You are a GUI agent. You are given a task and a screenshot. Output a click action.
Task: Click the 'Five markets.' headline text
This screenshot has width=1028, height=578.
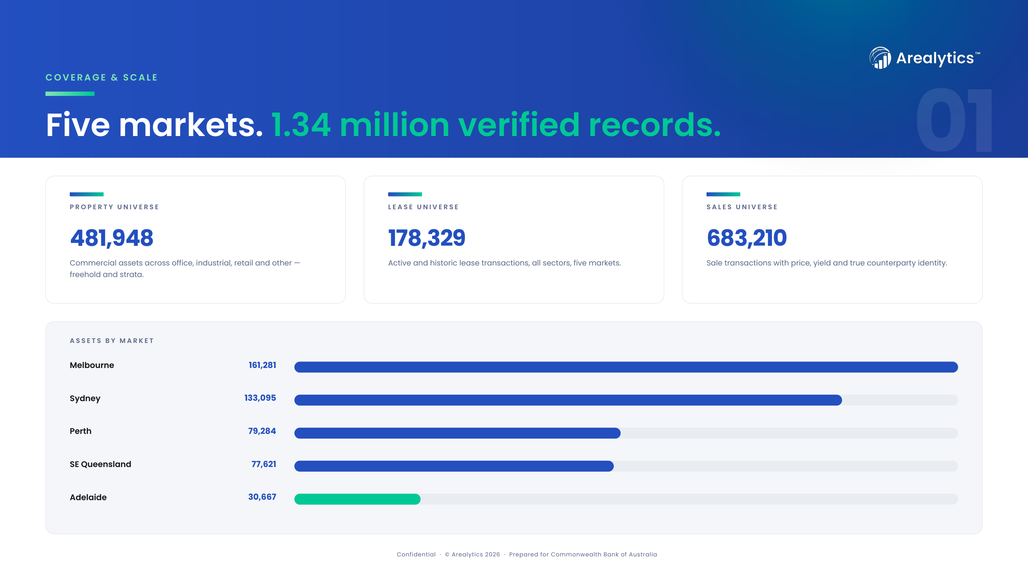tap(155, 125)
